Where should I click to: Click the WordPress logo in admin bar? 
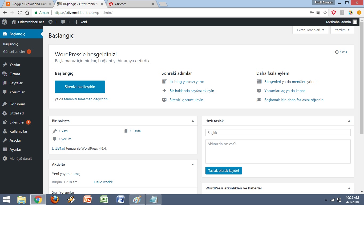(x=4, y=22)
